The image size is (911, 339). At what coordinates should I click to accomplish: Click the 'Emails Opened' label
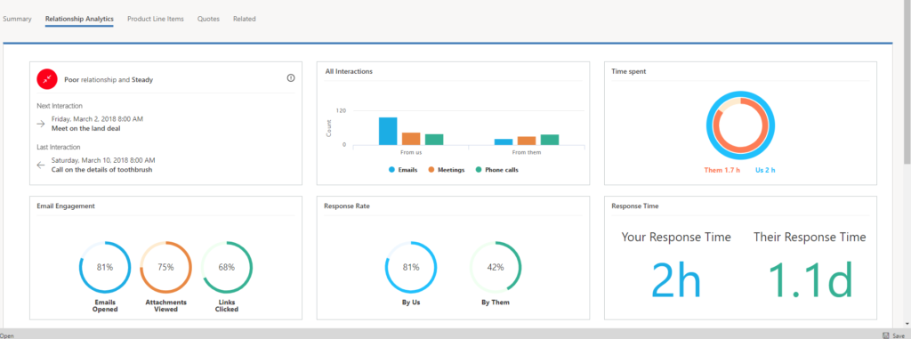click(105, 306)
